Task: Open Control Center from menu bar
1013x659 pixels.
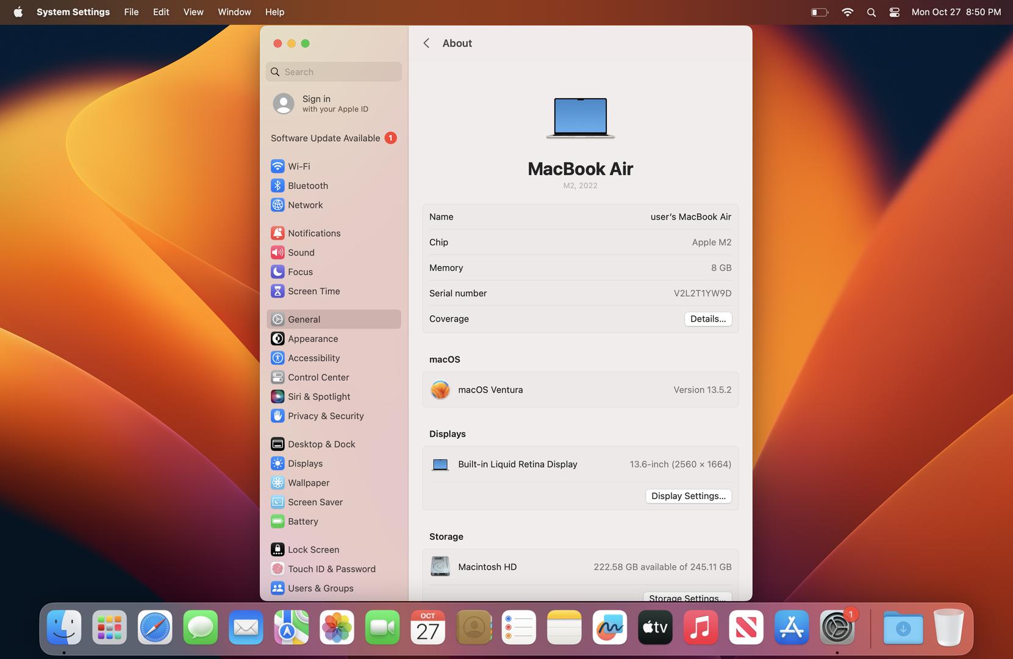Action: click(x=894, y=12)
